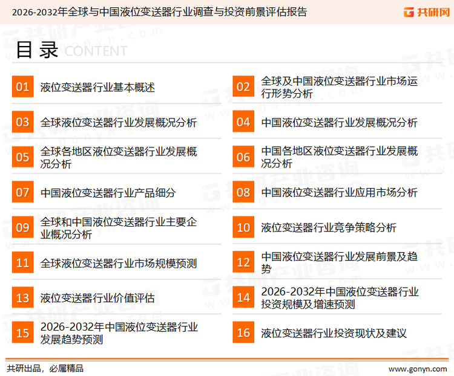The image size is (454, 376).
Task: Select 2026-2032年中国液位变送器行业发展趋势预测 entry
Action: click(x=119, y=333)
